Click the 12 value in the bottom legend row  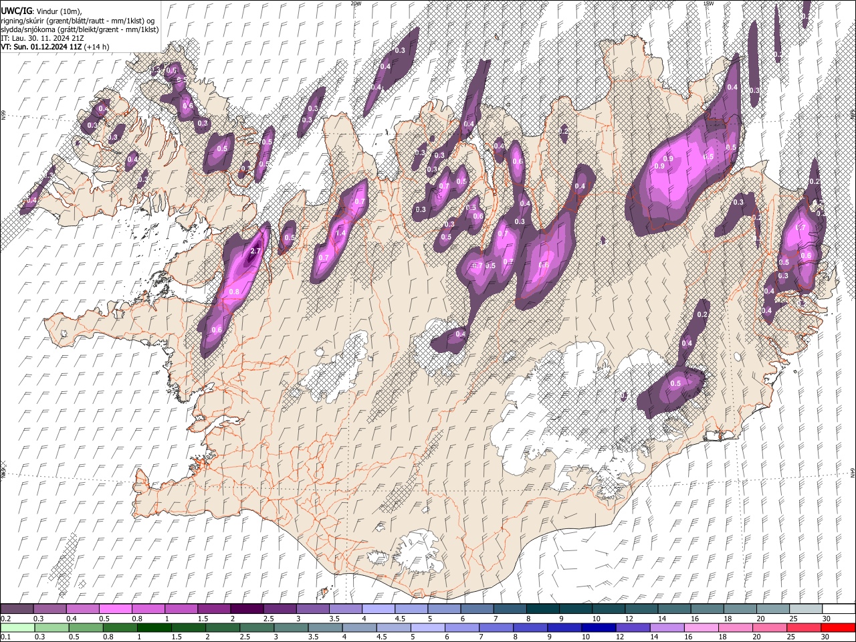pos(619,637)
